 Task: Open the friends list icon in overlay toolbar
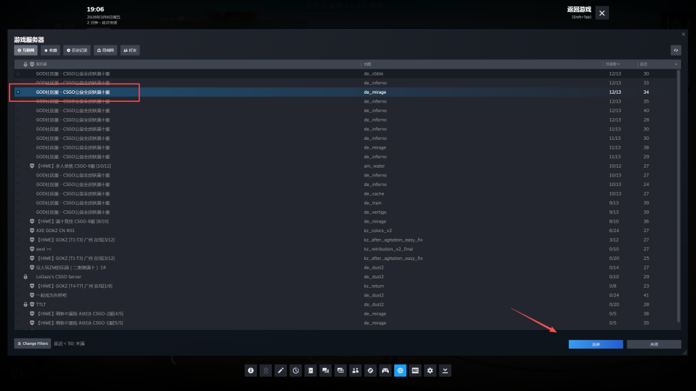click(355, 371)
